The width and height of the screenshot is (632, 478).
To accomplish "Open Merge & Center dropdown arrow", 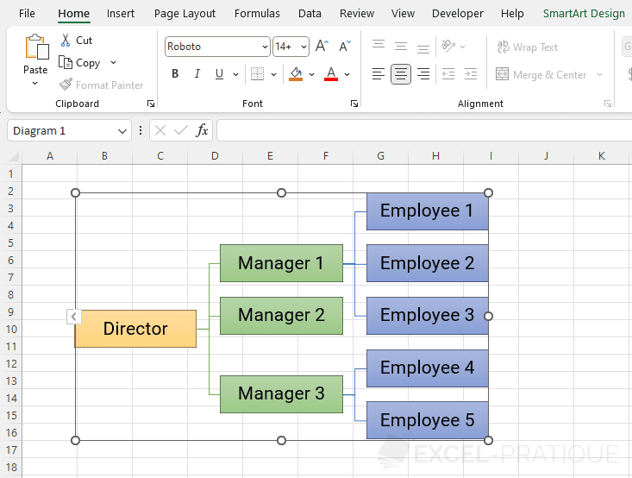I will tap(599, 74).
